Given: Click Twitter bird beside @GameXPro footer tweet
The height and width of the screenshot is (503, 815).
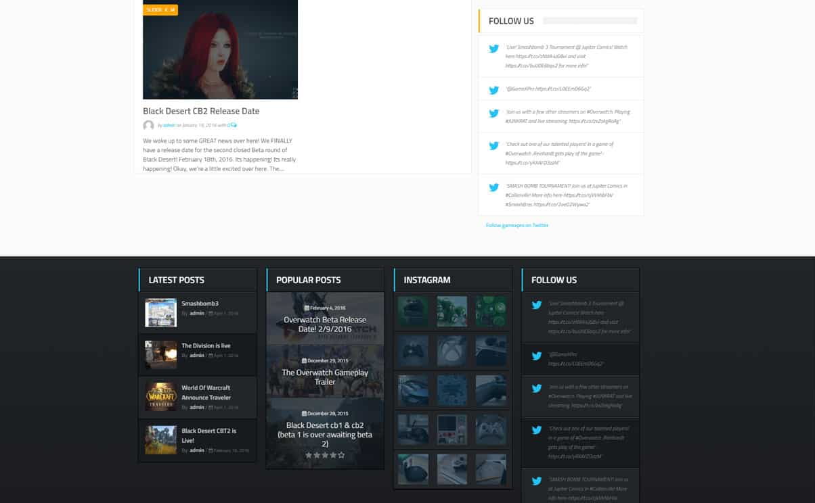Looking at the screenshot, I should coord(537,356).
